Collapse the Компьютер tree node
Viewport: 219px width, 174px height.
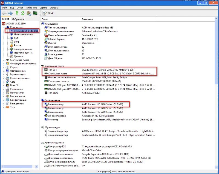click(x=4, y=27)
